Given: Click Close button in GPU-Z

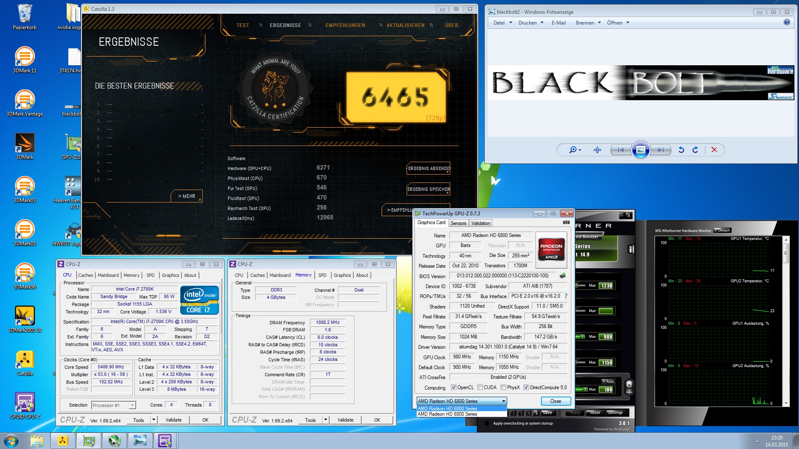Looking at the screenshot, I should 555,401.
